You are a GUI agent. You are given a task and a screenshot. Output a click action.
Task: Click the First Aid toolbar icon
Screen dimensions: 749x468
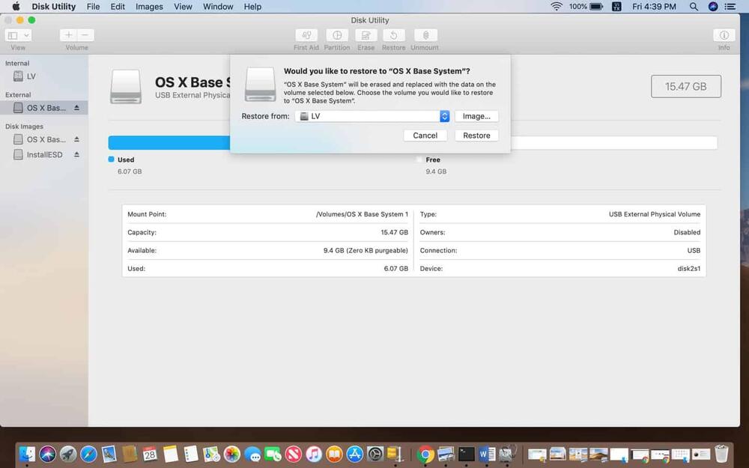[306, 35]
